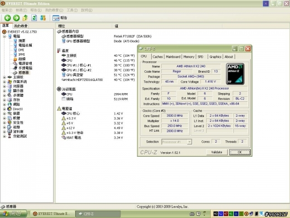The image size is (290, 218).
Task: Switch to CPU-Z taskbar button
Action: tap(98, 214)
